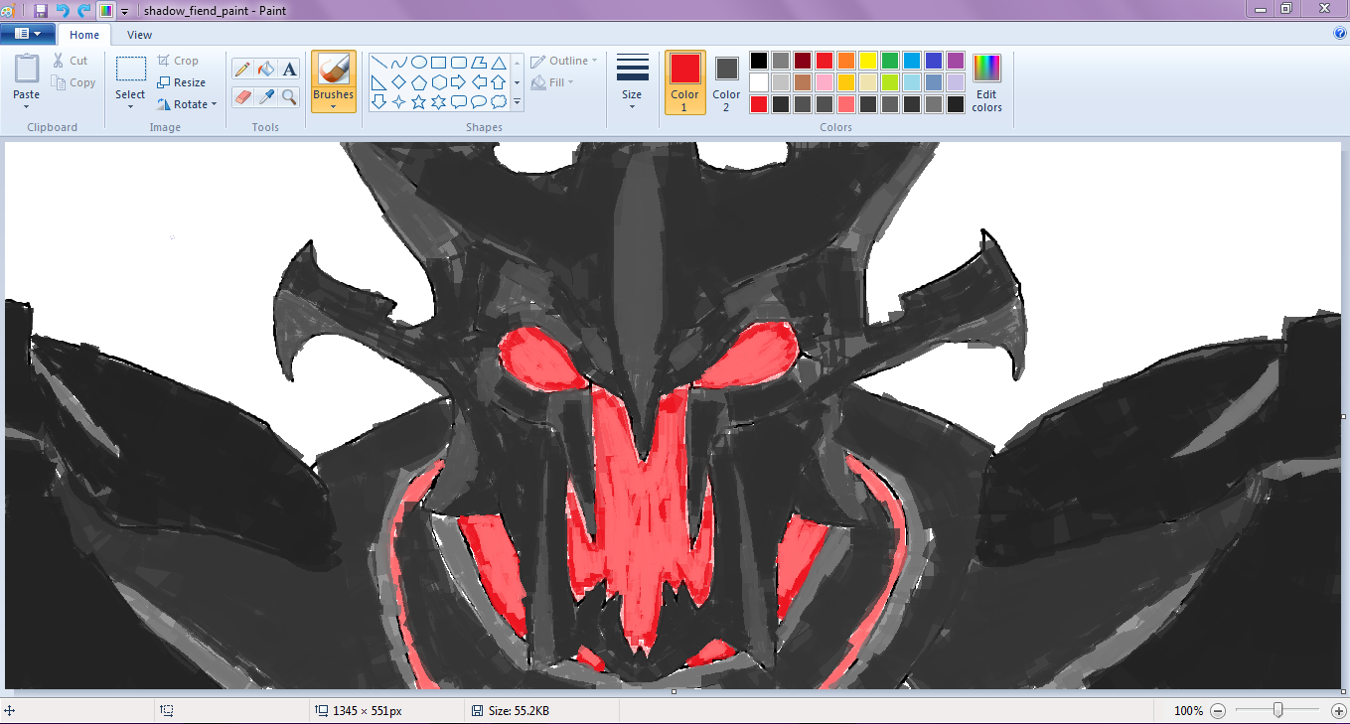
Task: Select the Text tool
Action: point(289,70)
